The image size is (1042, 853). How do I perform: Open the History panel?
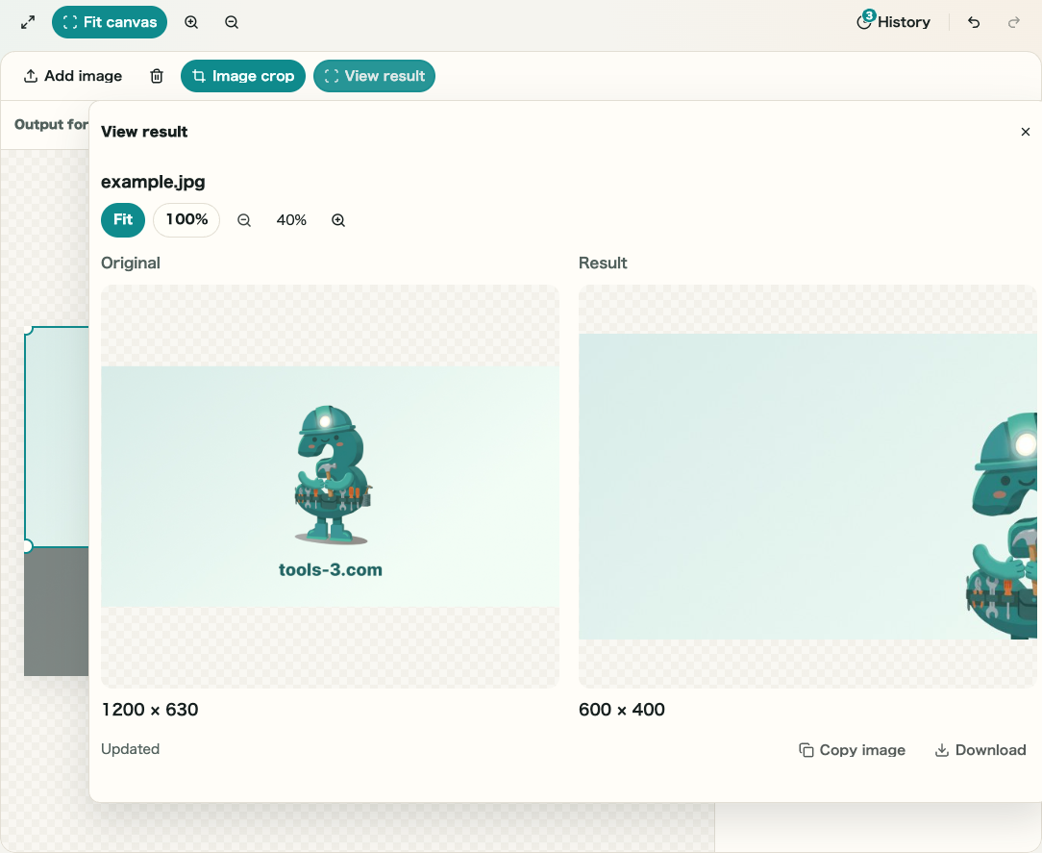point(894,22)
